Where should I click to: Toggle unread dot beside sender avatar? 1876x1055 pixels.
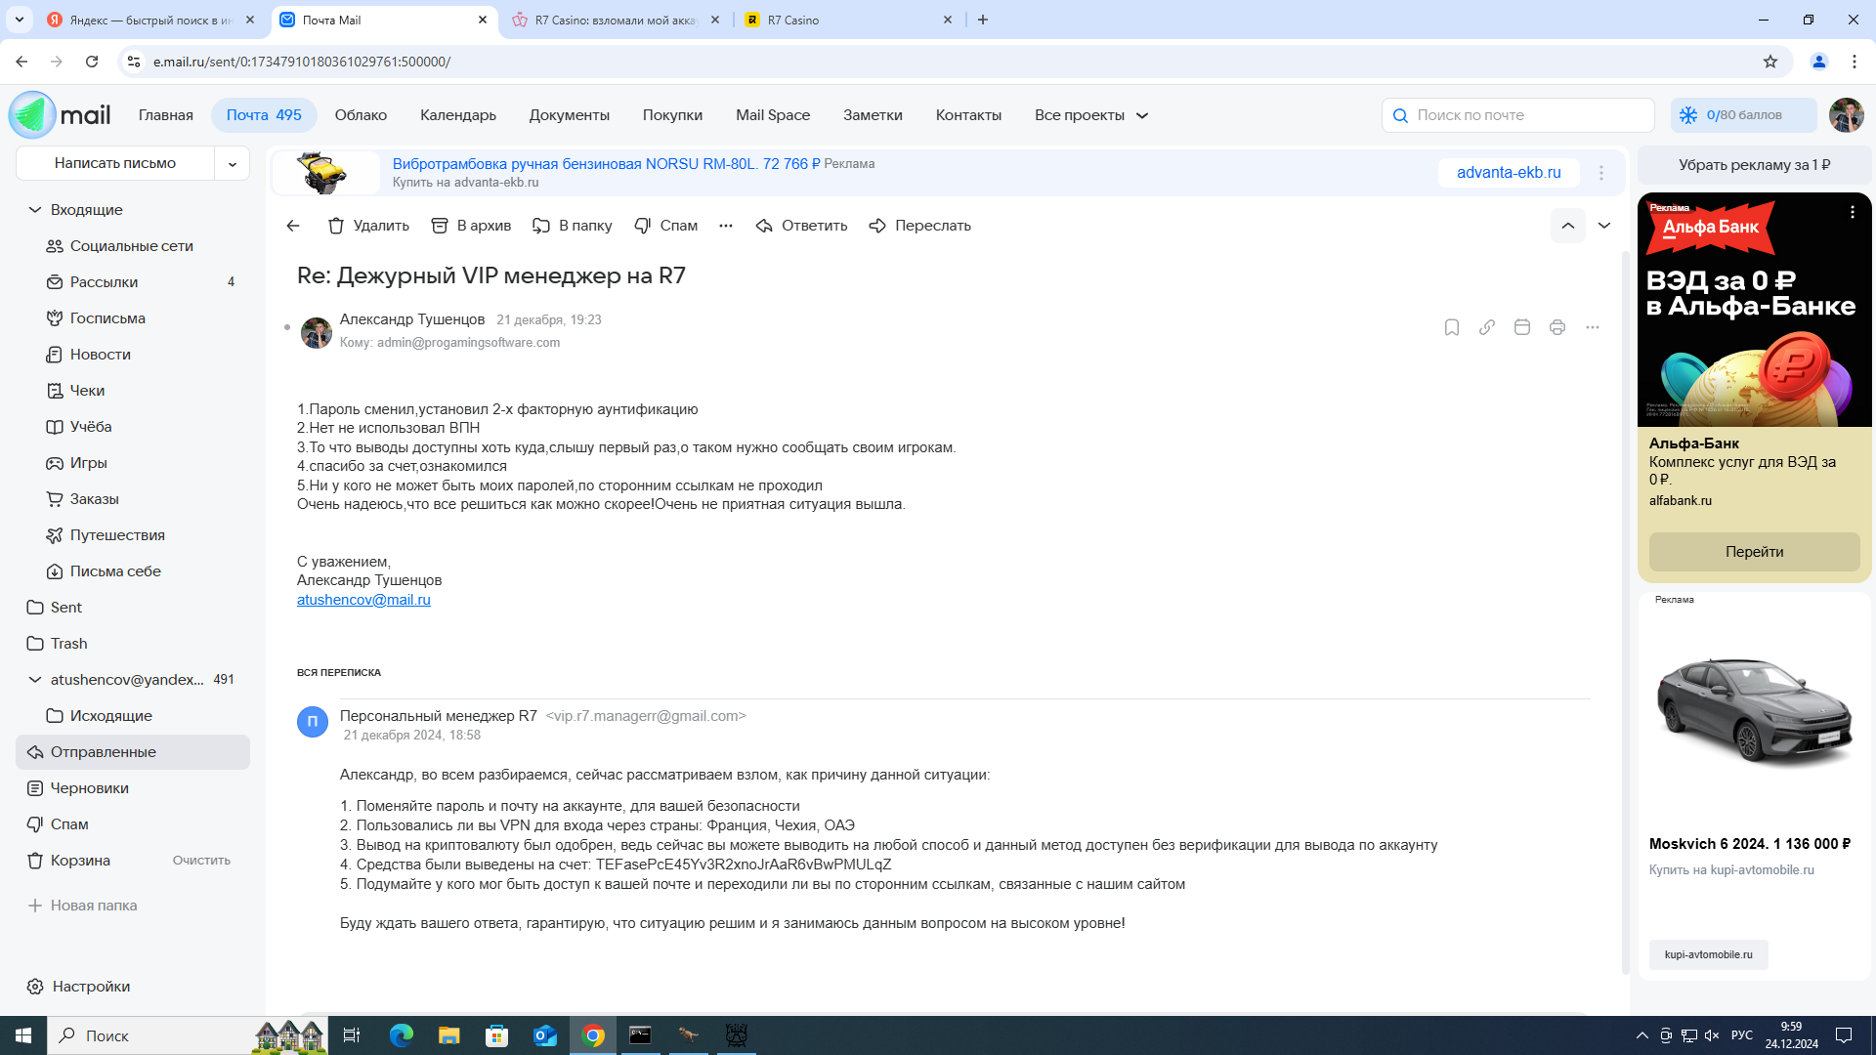[x=287, y=327]
